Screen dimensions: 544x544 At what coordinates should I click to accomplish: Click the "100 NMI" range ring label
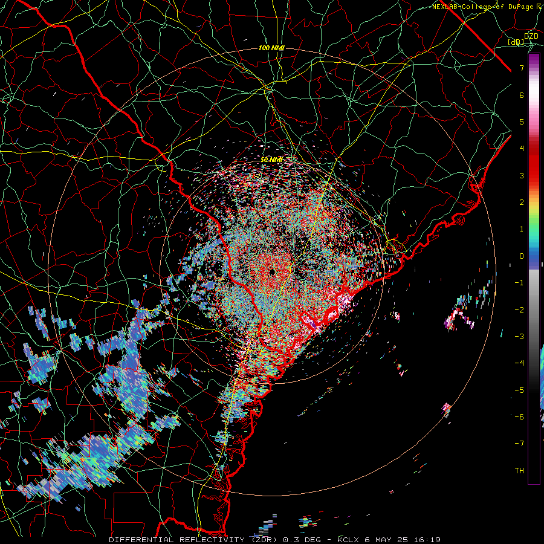[x=271, y=48]
